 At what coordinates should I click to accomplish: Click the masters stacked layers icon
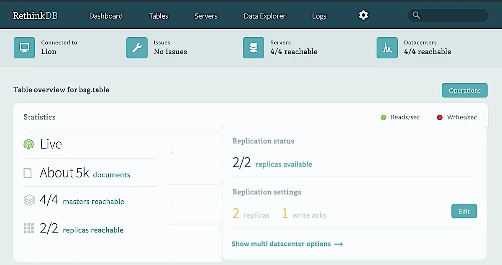coord(29,200)
